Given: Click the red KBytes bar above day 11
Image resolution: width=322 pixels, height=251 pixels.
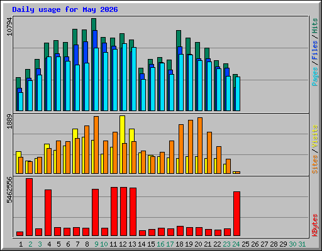Looking at the screenshot, I should click(114, 211).
